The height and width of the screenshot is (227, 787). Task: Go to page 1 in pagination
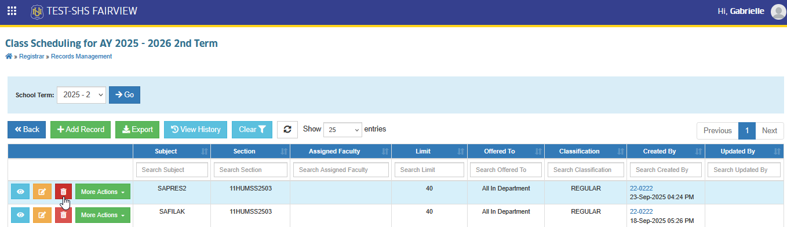click(747, 130)
